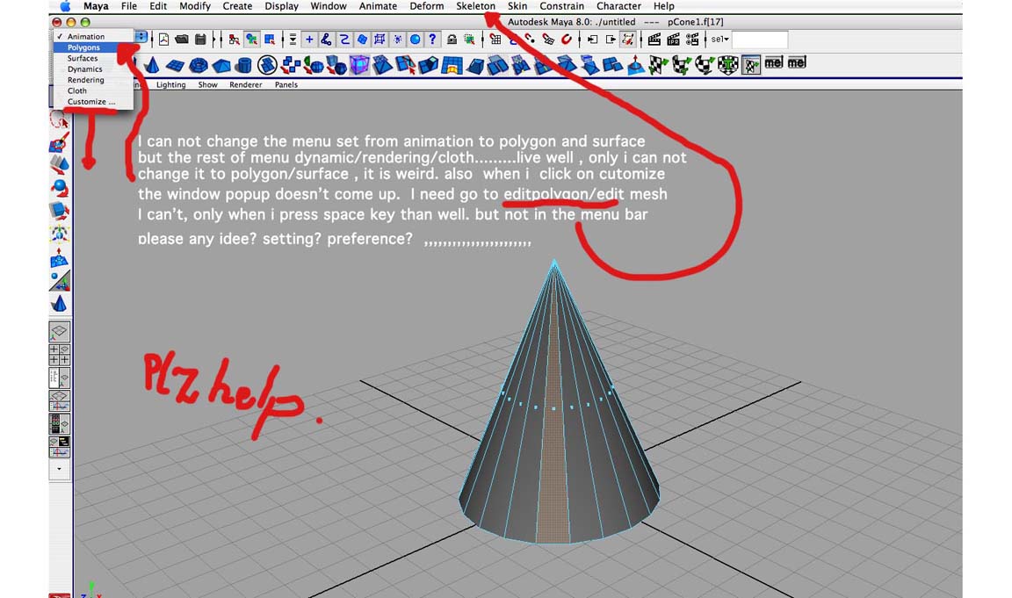Screen dimensions: 1012x598
Task: Open the Skeleton menu
Action: (475, 6)
